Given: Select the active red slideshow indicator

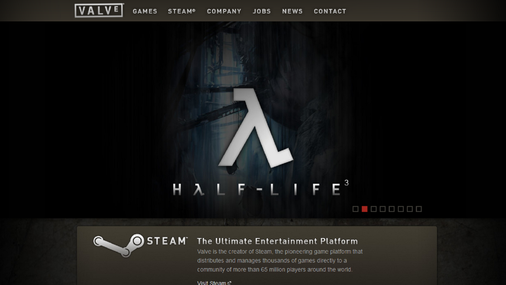Looking at the screenshot, I should 364,209.
